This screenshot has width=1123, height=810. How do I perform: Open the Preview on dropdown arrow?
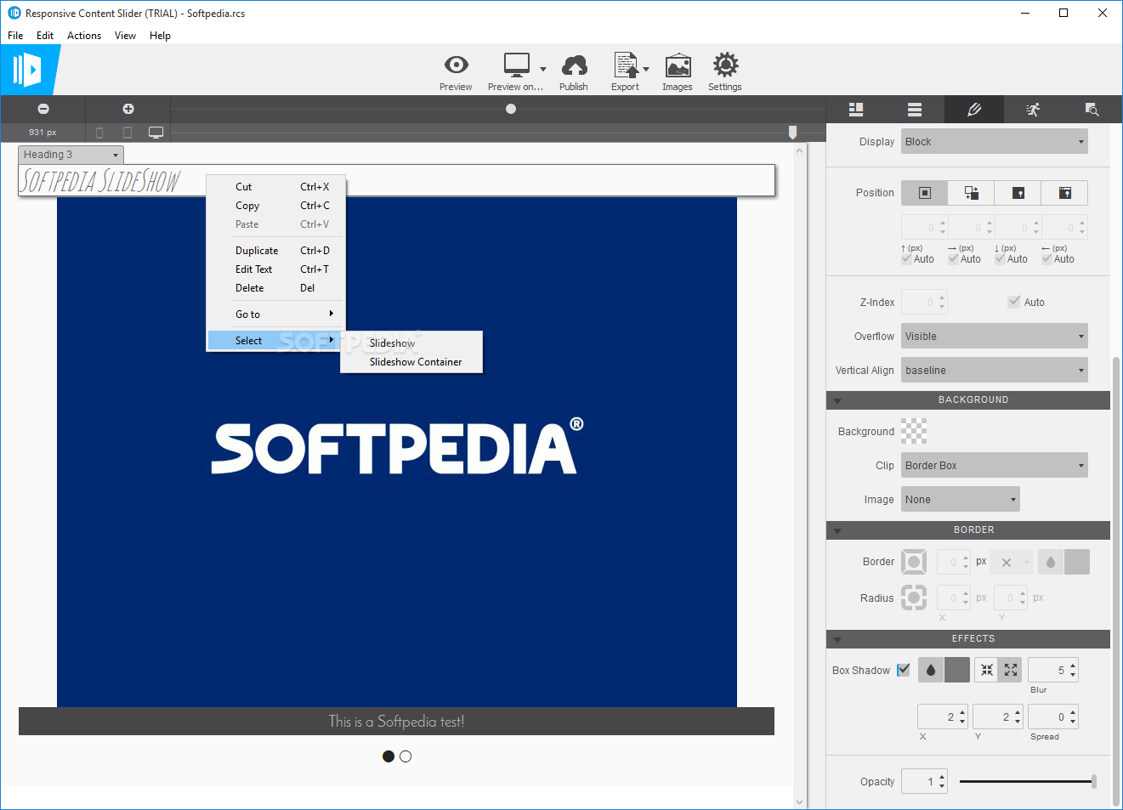click(x=543, y=70)
